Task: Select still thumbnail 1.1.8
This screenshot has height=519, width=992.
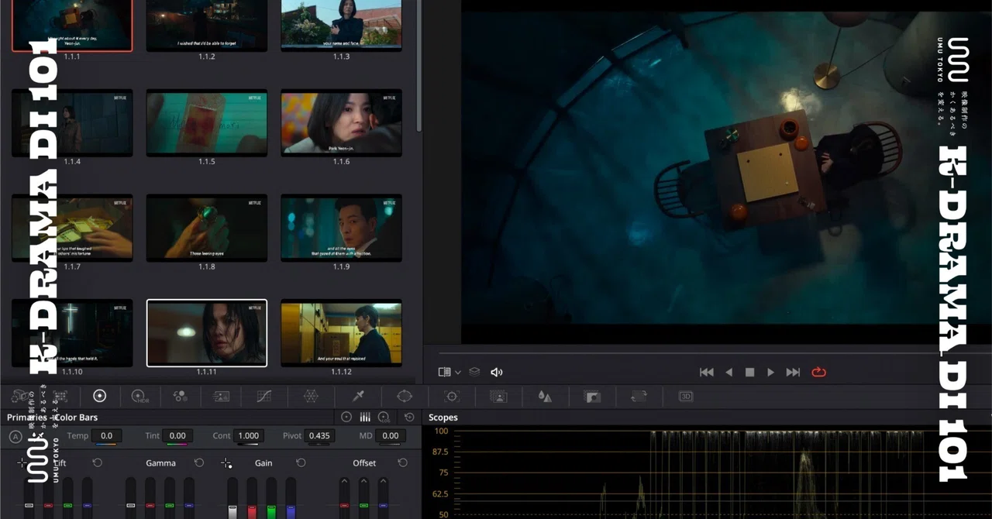Action: point(207,228)
